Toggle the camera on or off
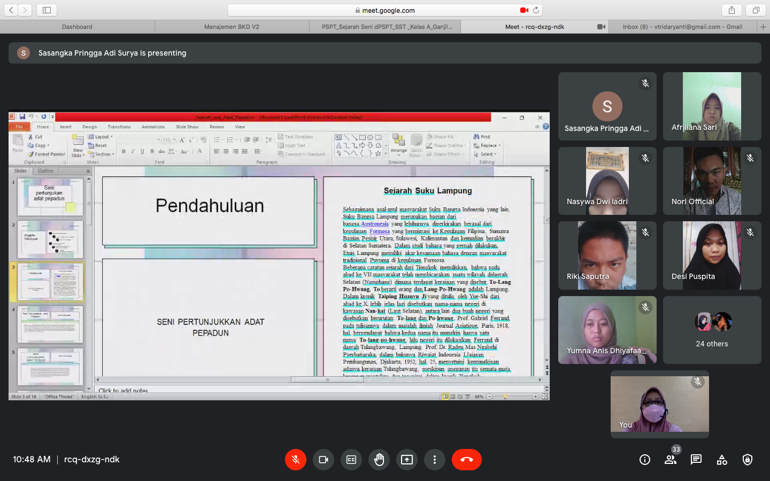This screenshot has height=481, width=770. (x=324, y=460)
